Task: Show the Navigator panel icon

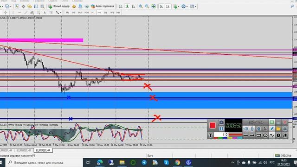Action: [x=30, y=6]
